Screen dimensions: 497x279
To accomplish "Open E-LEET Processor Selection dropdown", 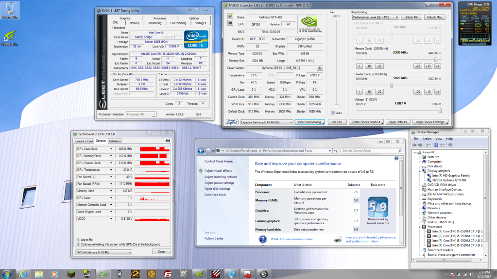I will click(141, 115).
